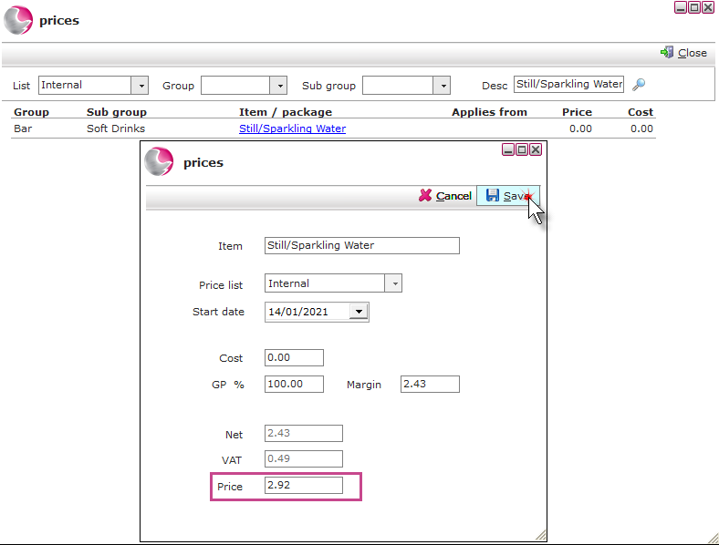Click the Group column header

pyautogui.click(x=31, y=112)
